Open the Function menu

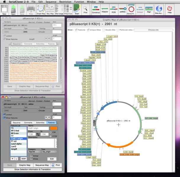click(x=79, y=2)
